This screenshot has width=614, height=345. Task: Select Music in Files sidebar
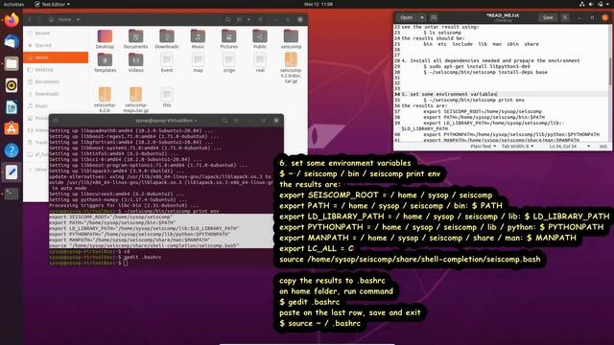[x=56, y=106]
